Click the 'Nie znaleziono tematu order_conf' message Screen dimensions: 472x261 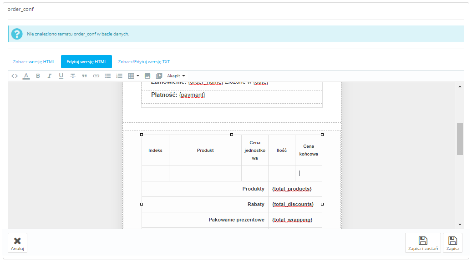[x=78, y=34]
